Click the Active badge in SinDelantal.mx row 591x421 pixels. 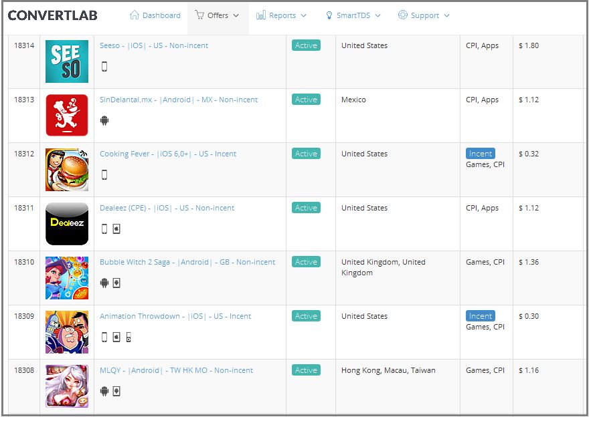[306, 100]
